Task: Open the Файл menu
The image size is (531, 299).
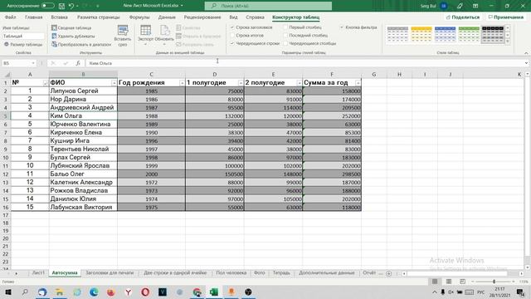Action: [x=10, y=17]
